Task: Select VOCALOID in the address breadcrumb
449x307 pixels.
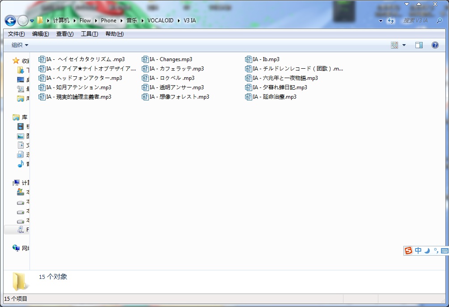Action: pos(161,20)
